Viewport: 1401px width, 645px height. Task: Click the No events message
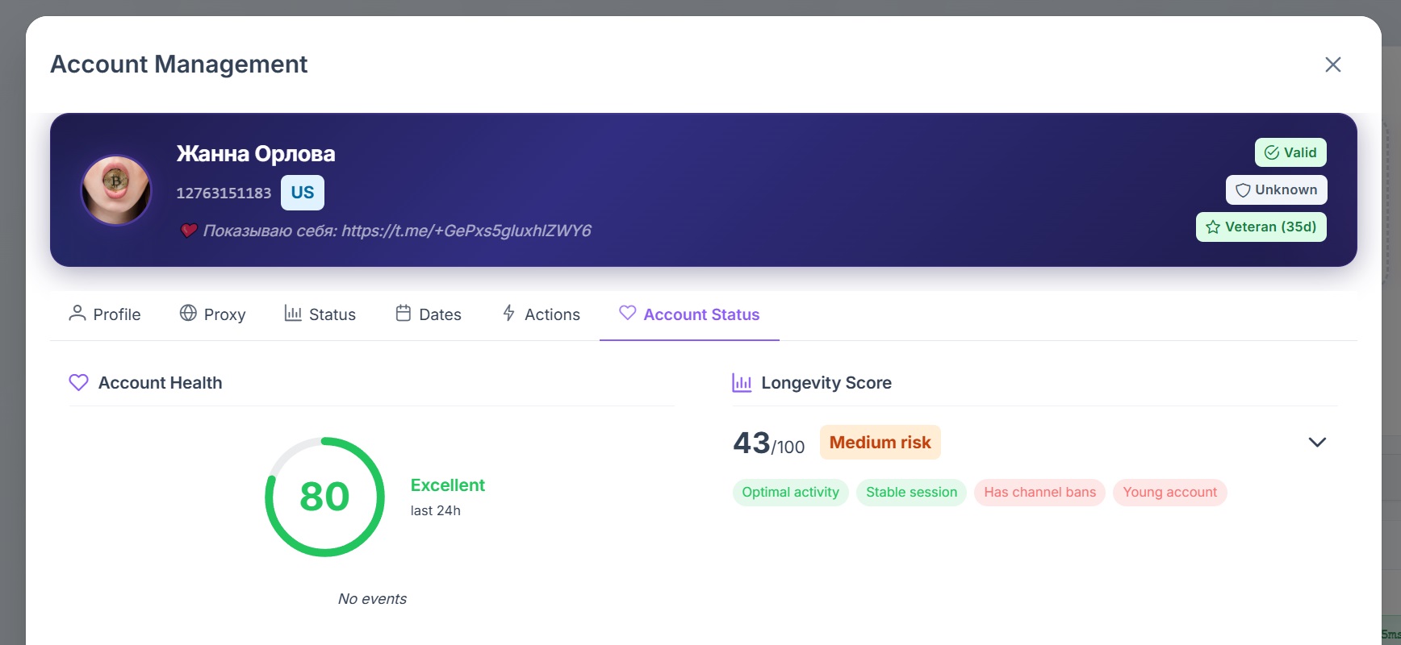coord(372,599)
